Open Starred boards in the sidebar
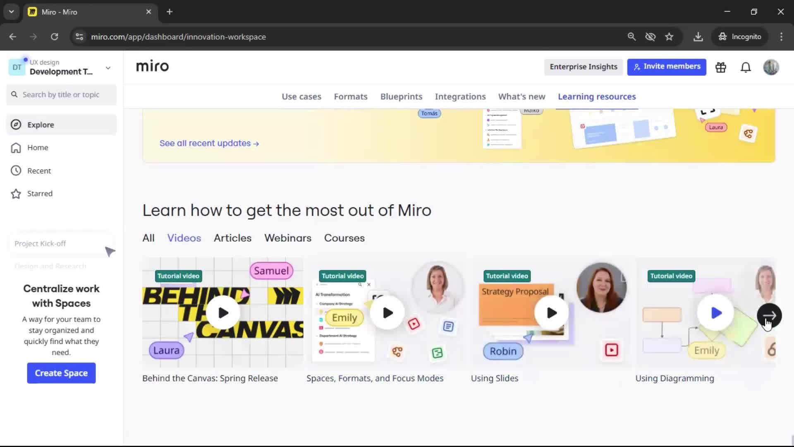794x447 pixels. click(x=61, y=194)
